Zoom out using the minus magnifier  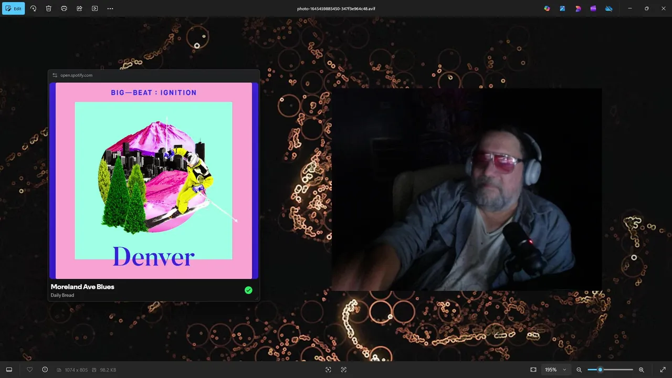[579, 370]
